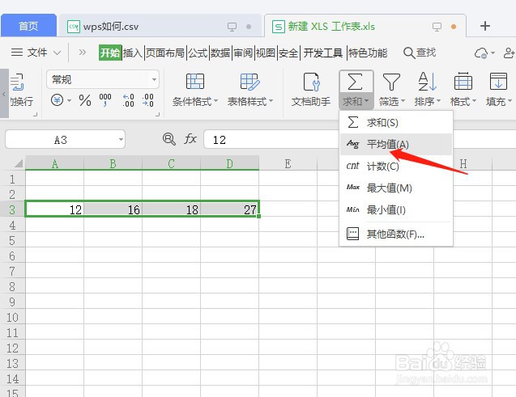Switch to the 审阅 ribbon tab
This screenshot has height=397, width=516.
[243, 53]
